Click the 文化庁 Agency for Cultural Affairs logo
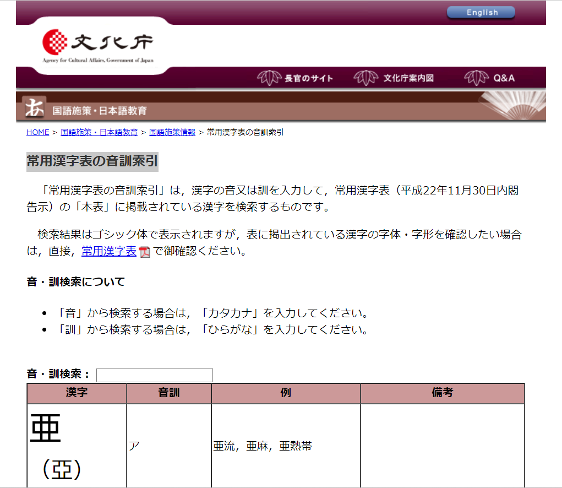The width and height of the screenshot is (562, 488). (98, 46)
